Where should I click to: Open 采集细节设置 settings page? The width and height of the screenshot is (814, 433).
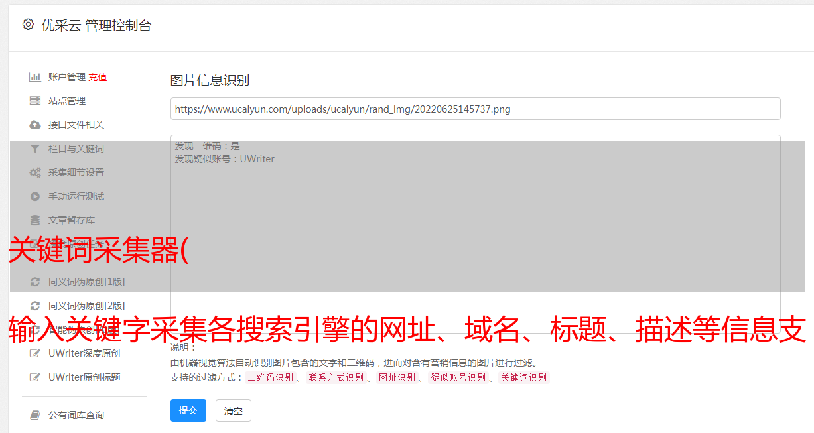click(76, 172)
